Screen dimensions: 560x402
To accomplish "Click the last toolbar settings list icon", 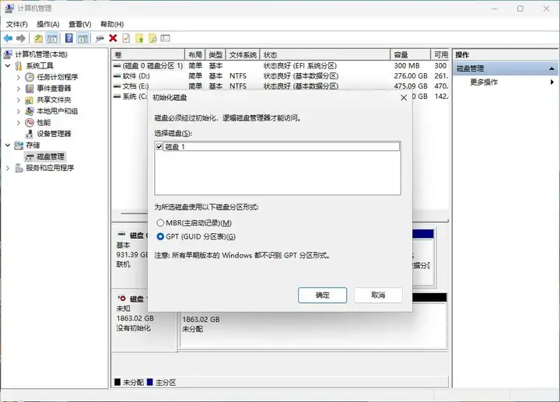I will (x=166, y=38).
